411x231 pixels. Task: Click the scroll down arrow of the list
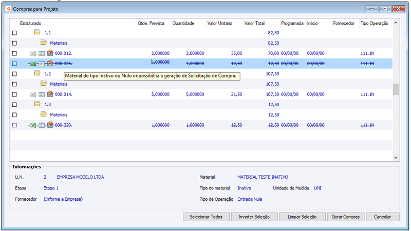point(396,158)
